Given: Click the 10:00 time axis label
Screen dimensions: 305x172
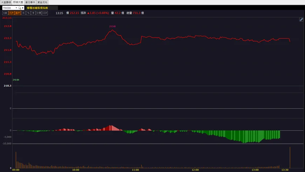Looking at the screenshot, I should tap(76, 170).
